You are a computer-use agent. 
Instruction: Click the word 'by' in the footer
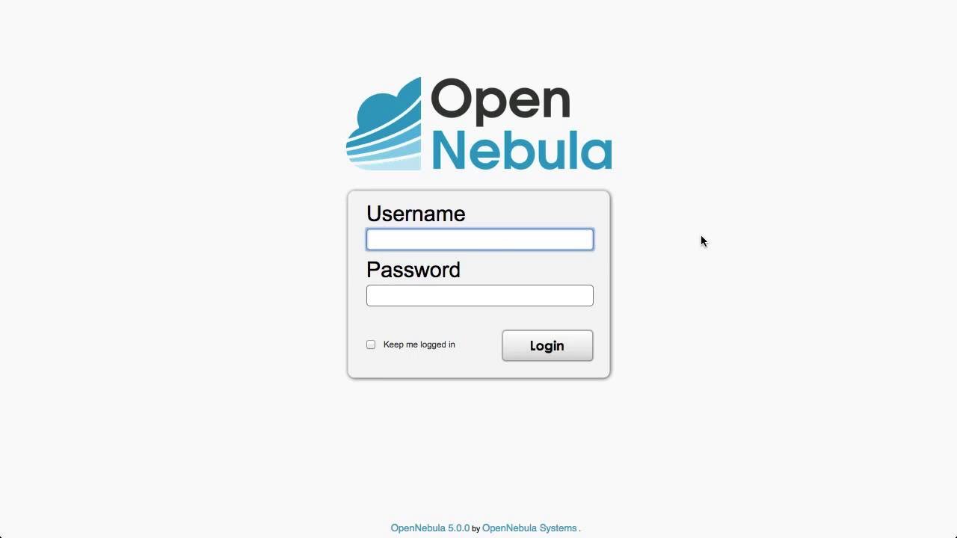click(x=476, y=529)
